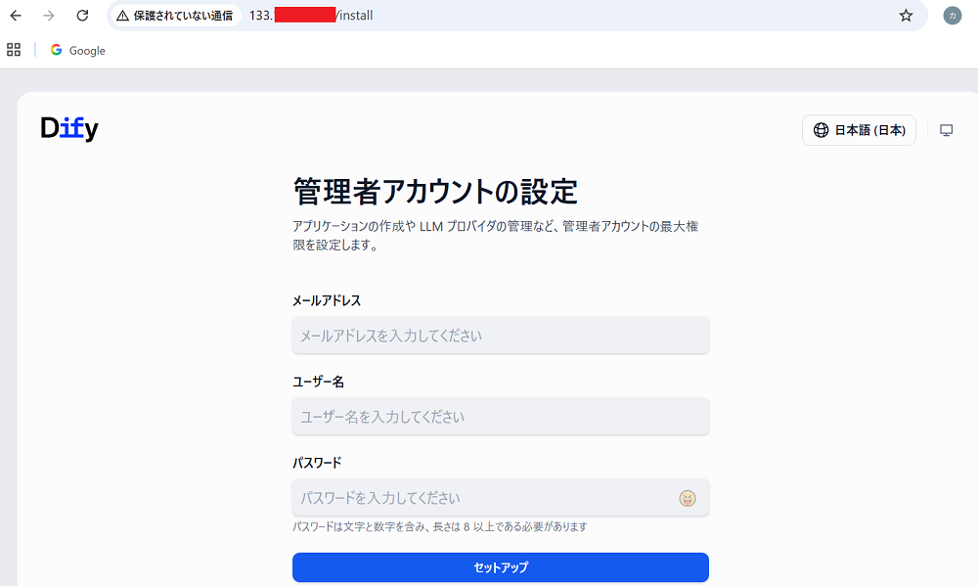The width and height of the screenshot is (978, 586).
Task: Open the Chrome profile avatar
Action: 952,16
